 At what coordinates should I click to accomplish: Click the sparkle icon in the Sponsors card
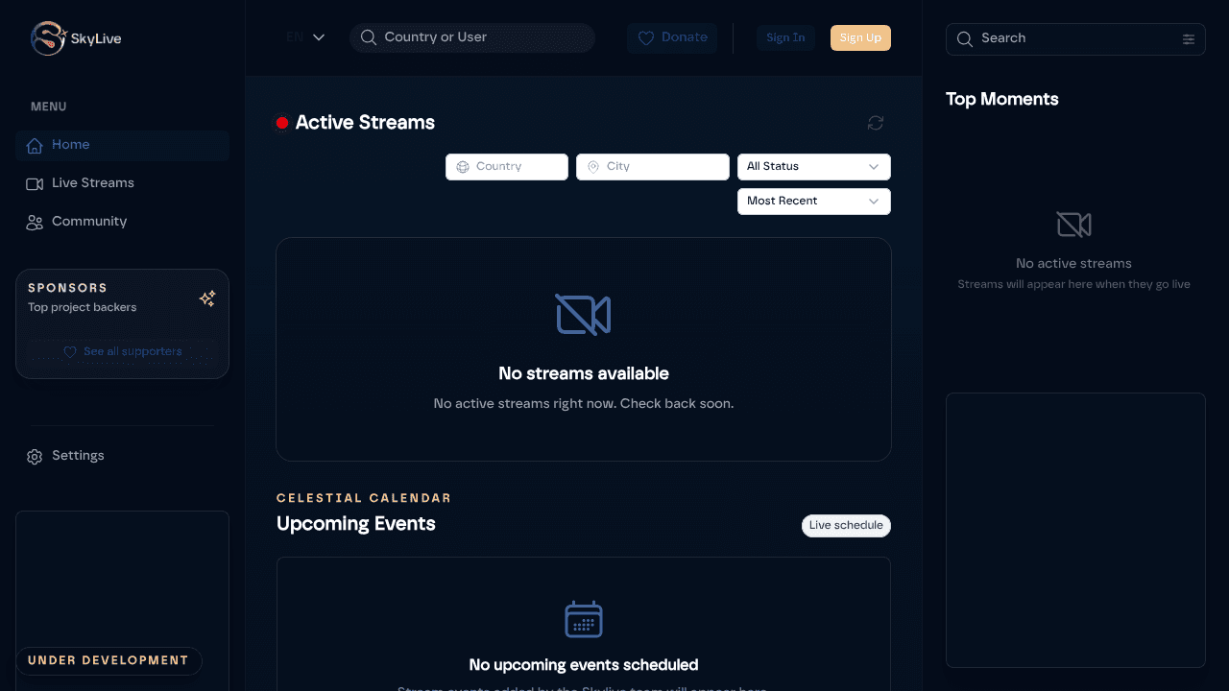(x=207, y=298)
